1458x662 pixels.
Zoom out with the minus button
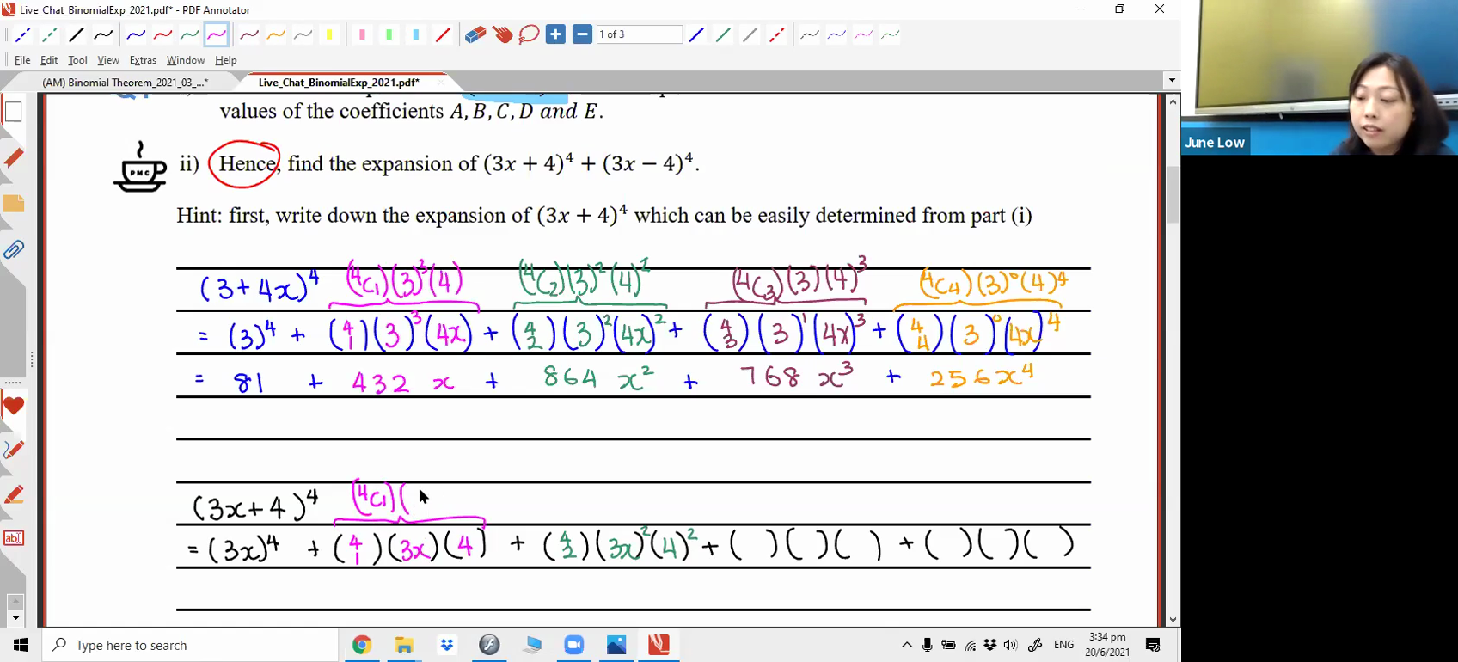tap(582, 35)
